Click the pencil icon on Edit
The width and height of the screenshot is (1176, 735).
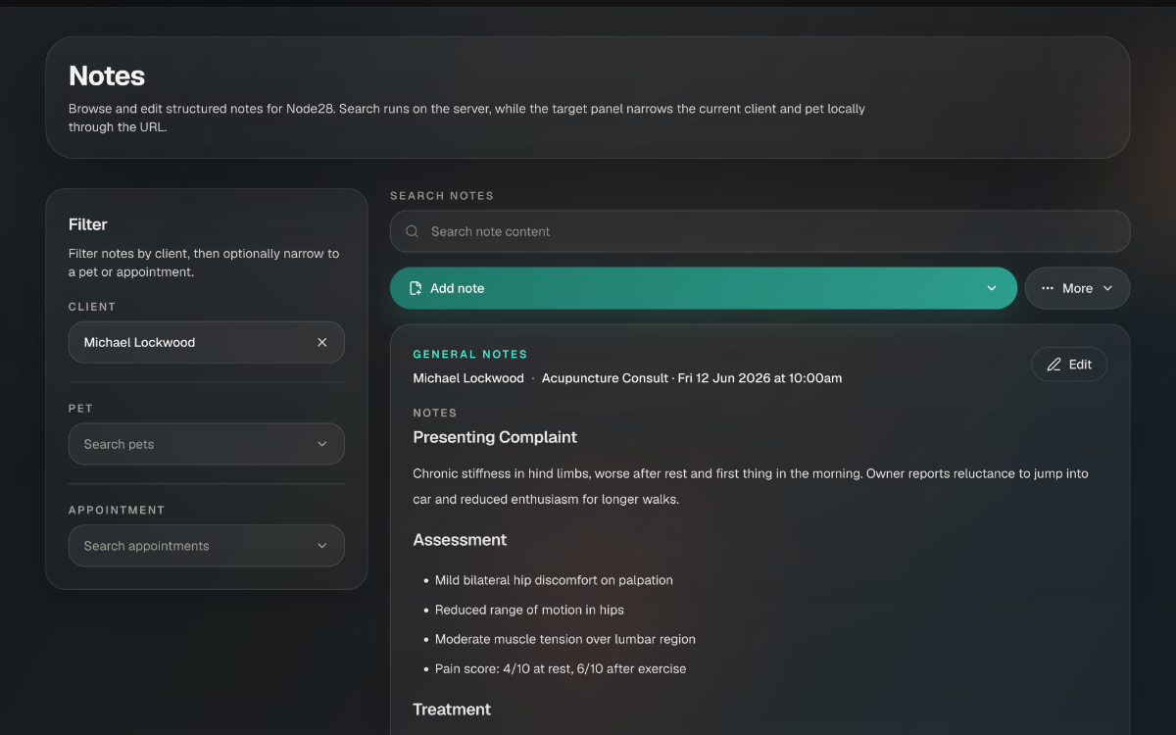(1054, 365)
